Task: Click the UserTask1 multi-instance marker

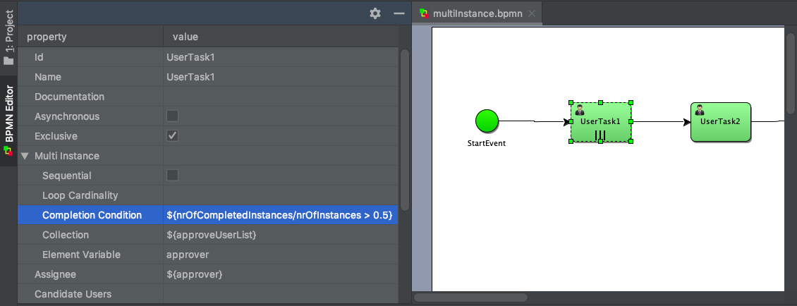Action: coord(600,135)
